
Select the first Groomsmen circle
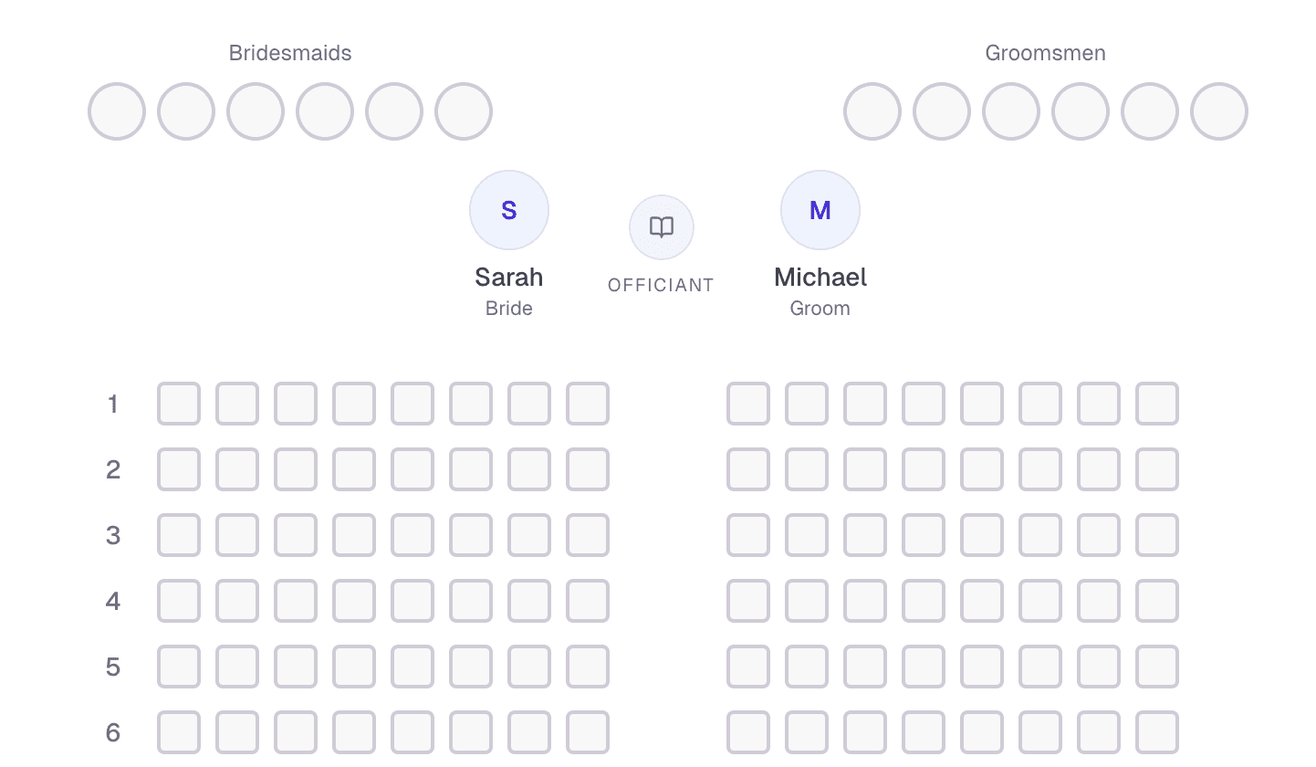pos(872,110)
